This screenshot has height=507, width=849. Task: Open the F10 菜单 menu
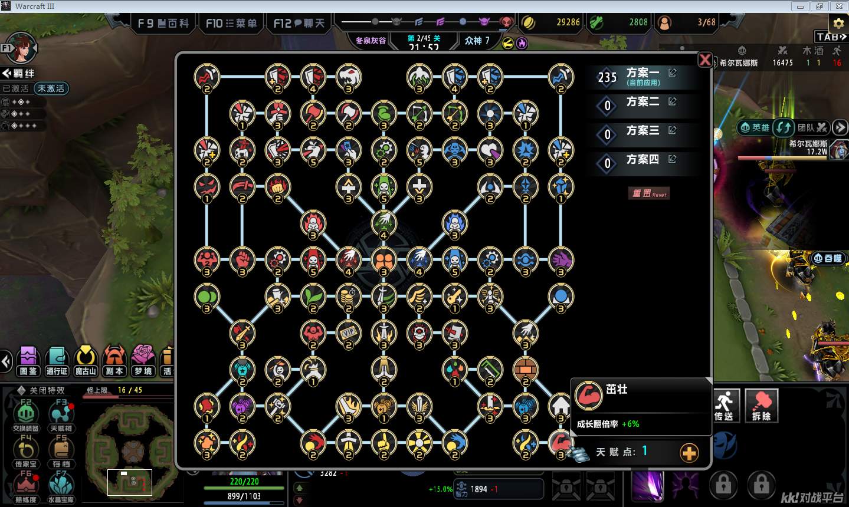tap(231, 24)
